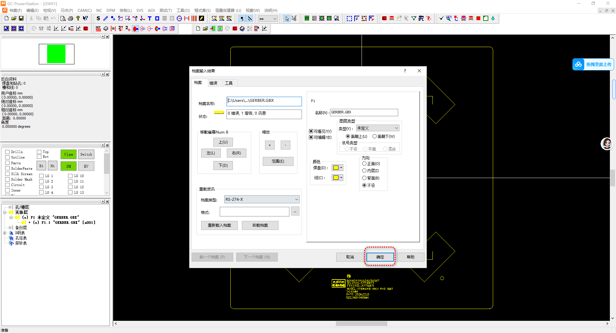Click the Printer icon
616x333 pixels.
point(71,19)
